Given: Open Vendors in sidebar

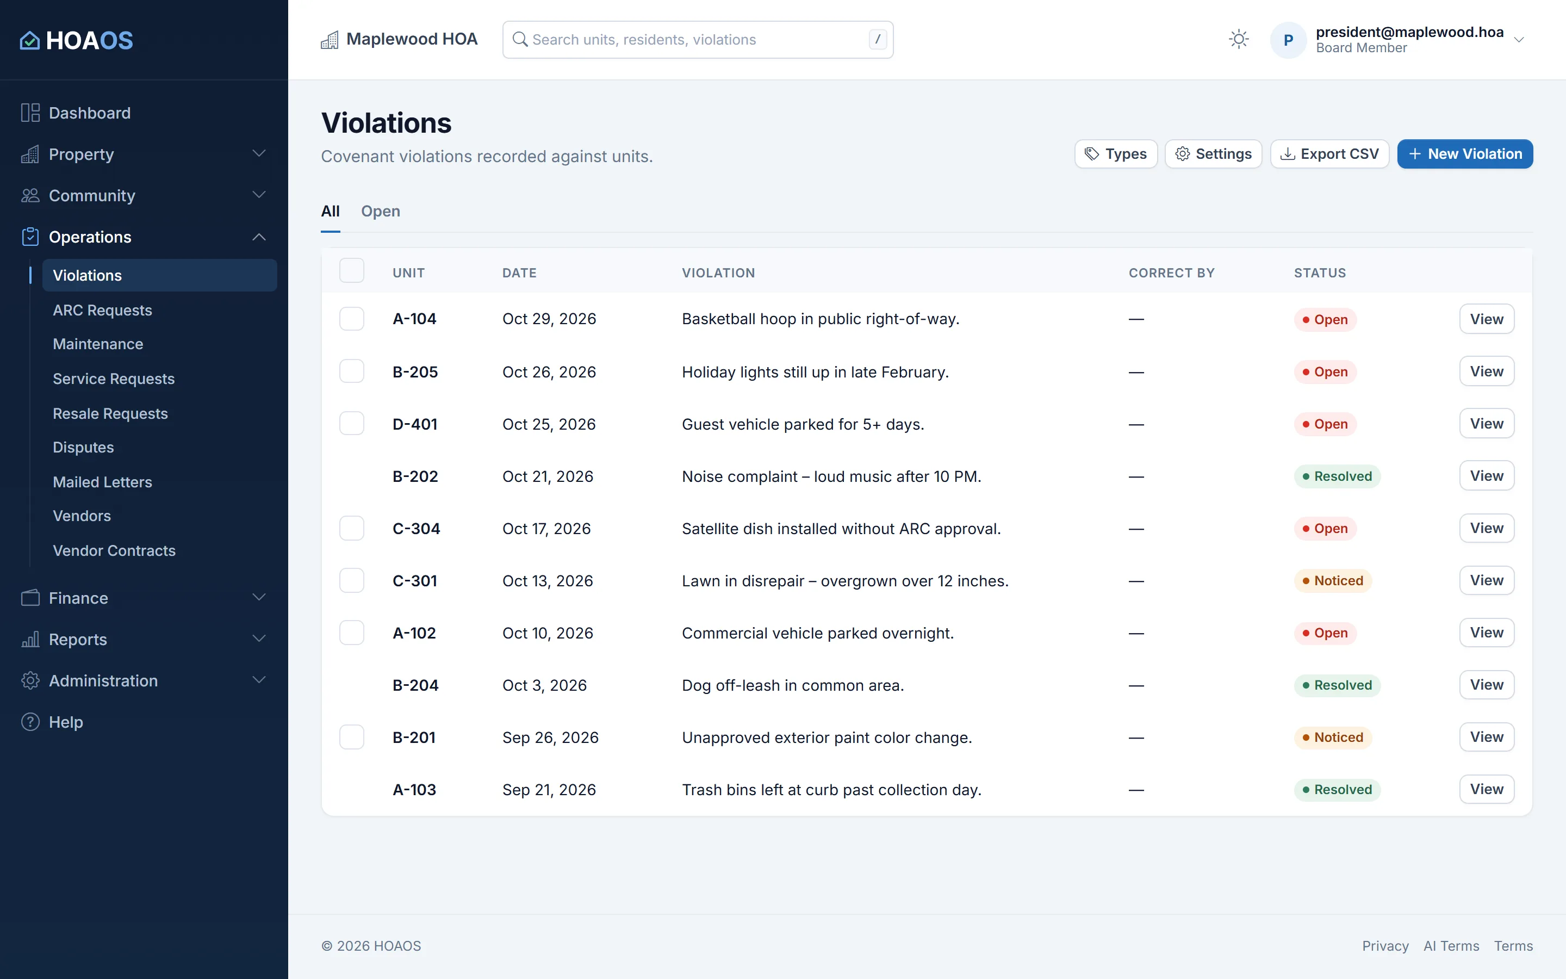Looking at the screenshot, I should (82, 516).
